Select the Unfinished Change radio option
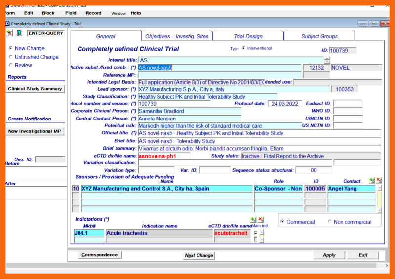The width and height of the screenshot is (395, 279). coord(11,57)
